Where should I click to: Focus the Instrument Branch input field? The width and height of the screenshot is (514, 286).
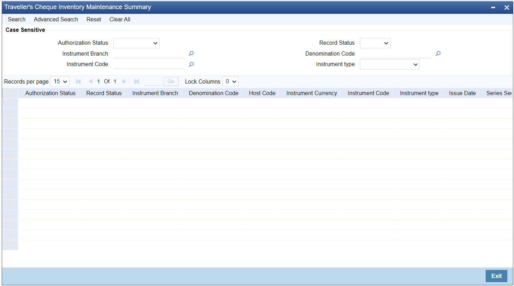149,53
